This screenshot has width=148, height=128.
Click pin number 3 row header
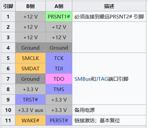8,37
